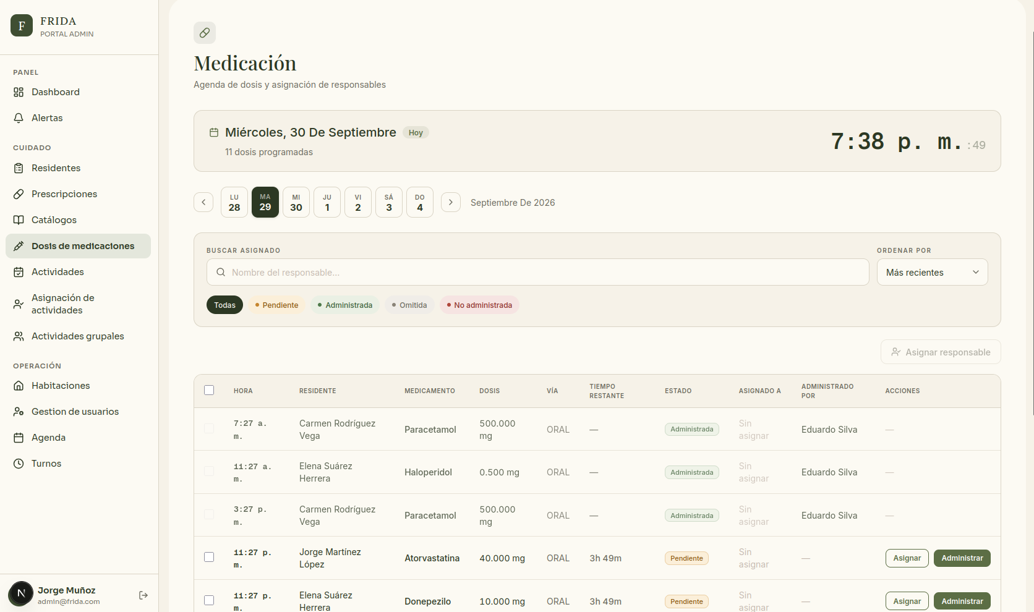This screenshot has width=1034, height=612.
Task: Select Friday 2 in the week strip
Action: [x=358, y=202]
